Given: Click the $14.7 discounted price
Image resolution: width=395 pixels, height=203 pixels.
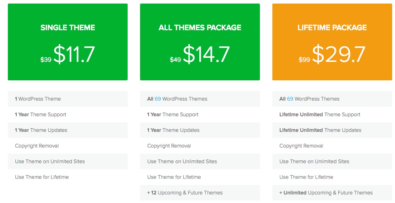Looking at the screenshot, I should pos(206,55).
